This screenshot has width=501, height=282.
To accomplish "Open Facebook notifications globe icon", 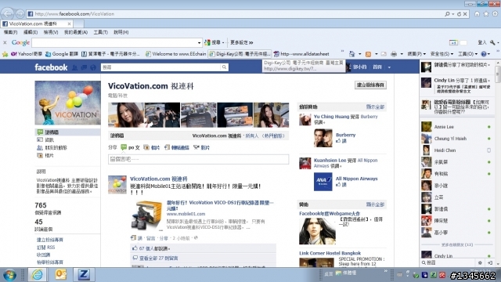I will click(x=93, y=67).
